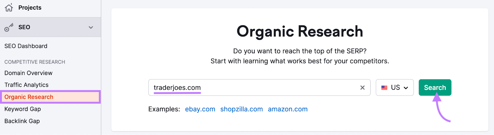494x135 pixels.
Task: Click the Projects home icon
Action: [x=9, y=7]
